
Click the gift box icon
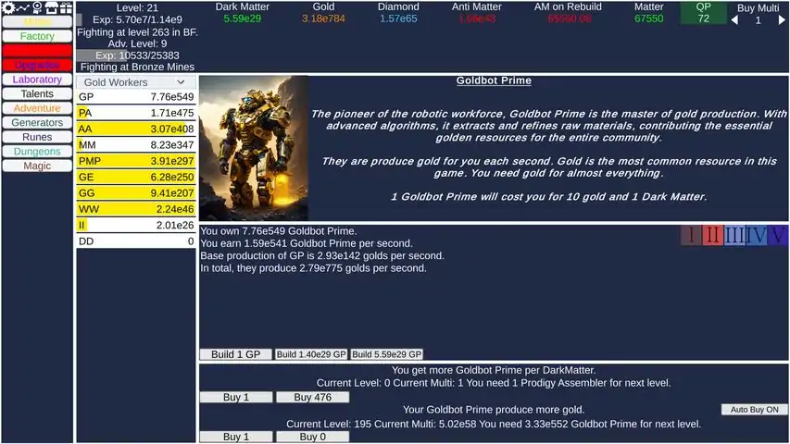point(67,6)
